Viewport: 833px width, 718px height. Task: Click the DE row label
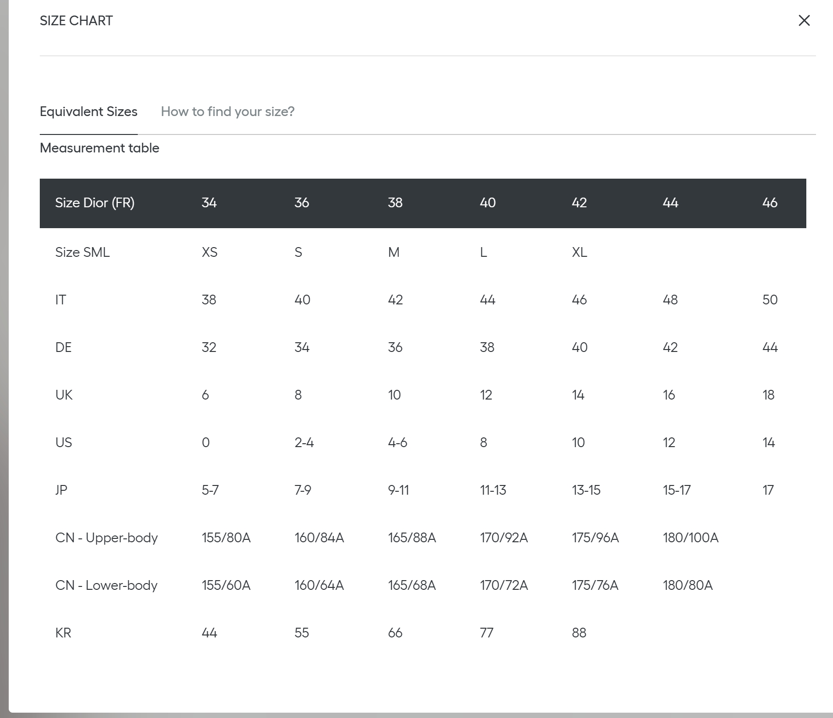pos(64,348)
